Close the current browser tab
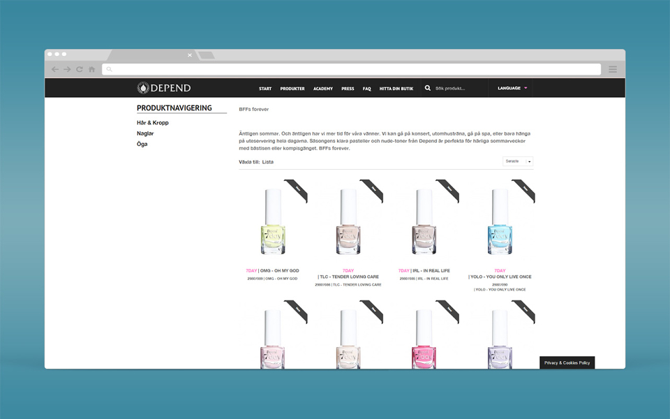The image size is (670, 419). (x=190, y=55)
